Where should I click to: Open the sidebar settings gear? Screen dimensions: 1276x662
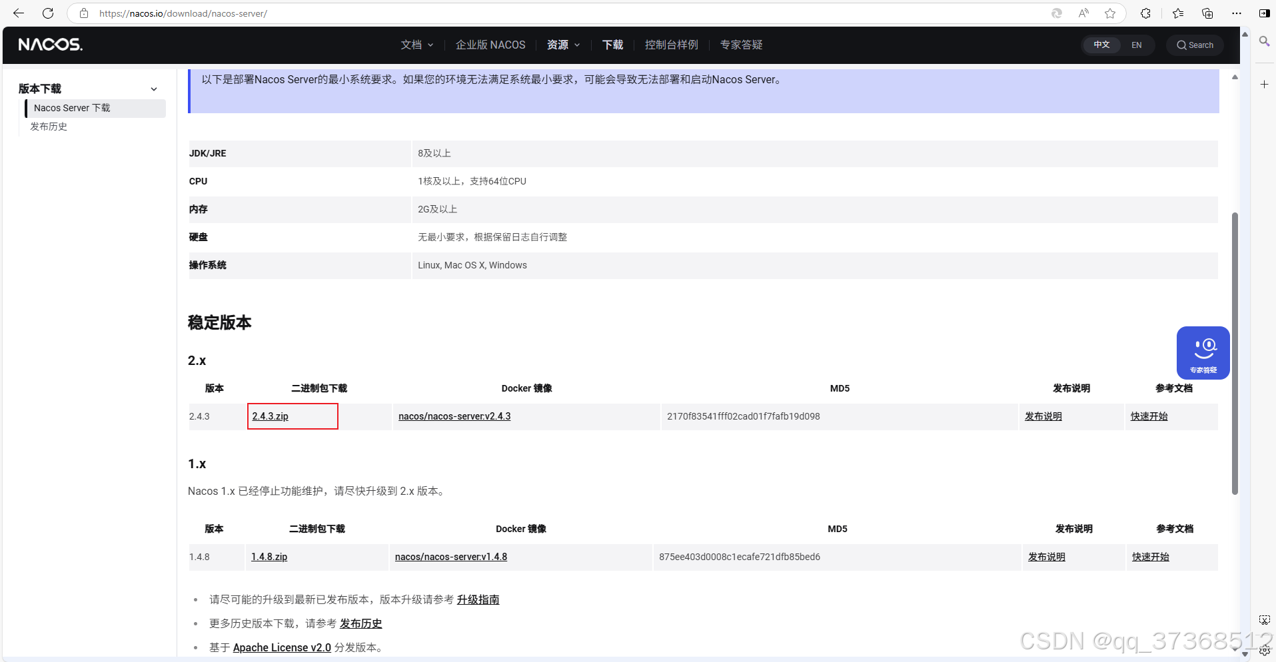[1265, 651]
